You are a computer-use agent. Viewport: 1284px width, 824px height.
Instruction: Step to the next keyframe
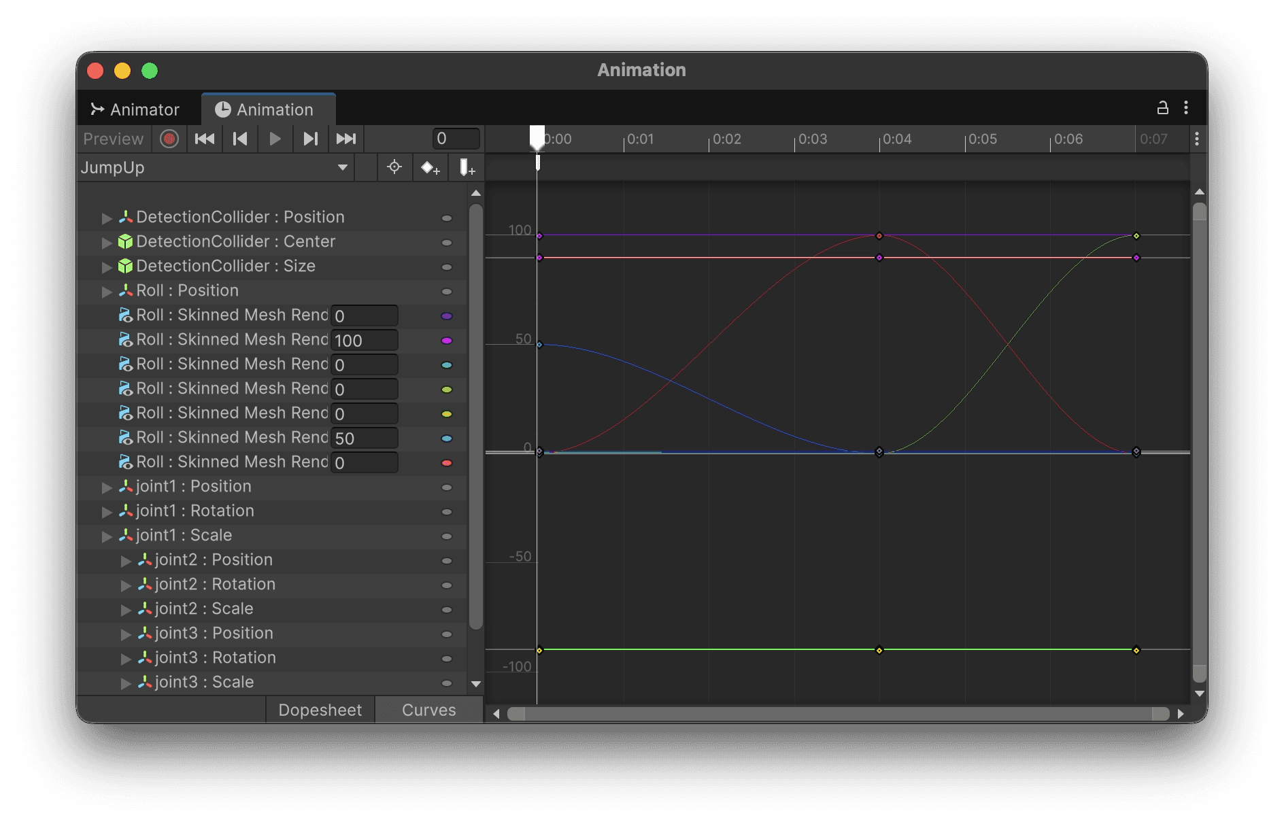(x=311, y=139)
